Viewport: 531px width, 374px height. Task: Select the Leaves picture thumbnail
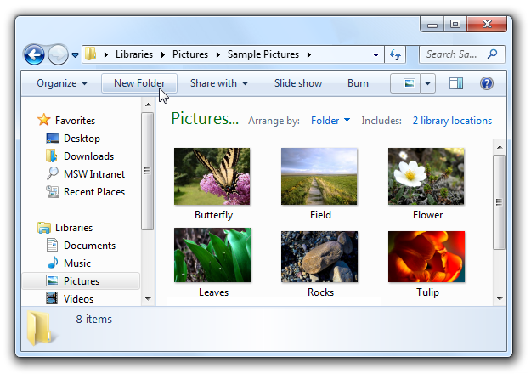(212, 255)
